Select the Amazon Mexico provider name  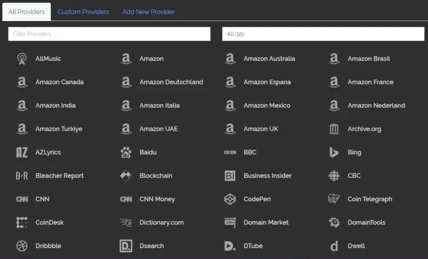(x=267, y=106)
